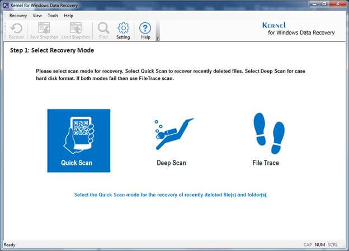349x251 pixels.
Task: Minimize the window
Action: pyautogui.click(x=315, y=4)
